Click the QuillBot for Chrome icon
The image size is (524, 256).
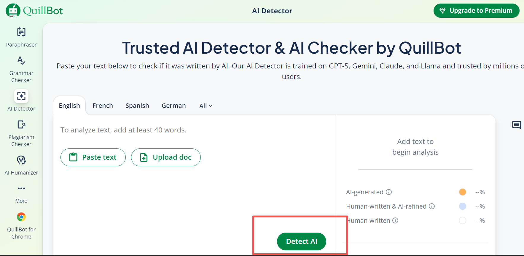(x=21, y=217)
